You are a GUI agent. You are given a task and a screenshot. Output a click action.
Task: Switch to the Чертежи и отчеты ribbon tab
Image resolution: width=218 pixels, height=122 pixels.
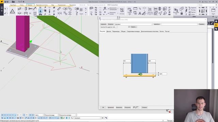[x=42, y=5]
